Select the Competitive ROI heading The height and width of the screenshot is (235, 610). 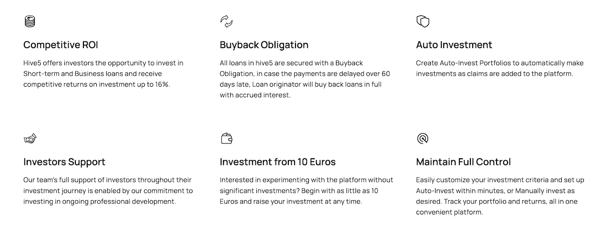click(61, 45)
